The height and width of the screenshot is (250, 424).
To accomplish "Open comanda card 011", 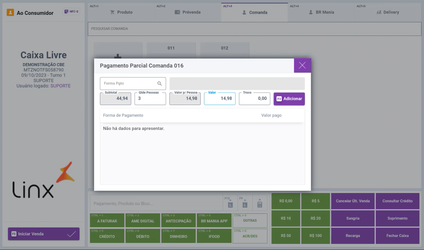I will [x=171, y=50].
